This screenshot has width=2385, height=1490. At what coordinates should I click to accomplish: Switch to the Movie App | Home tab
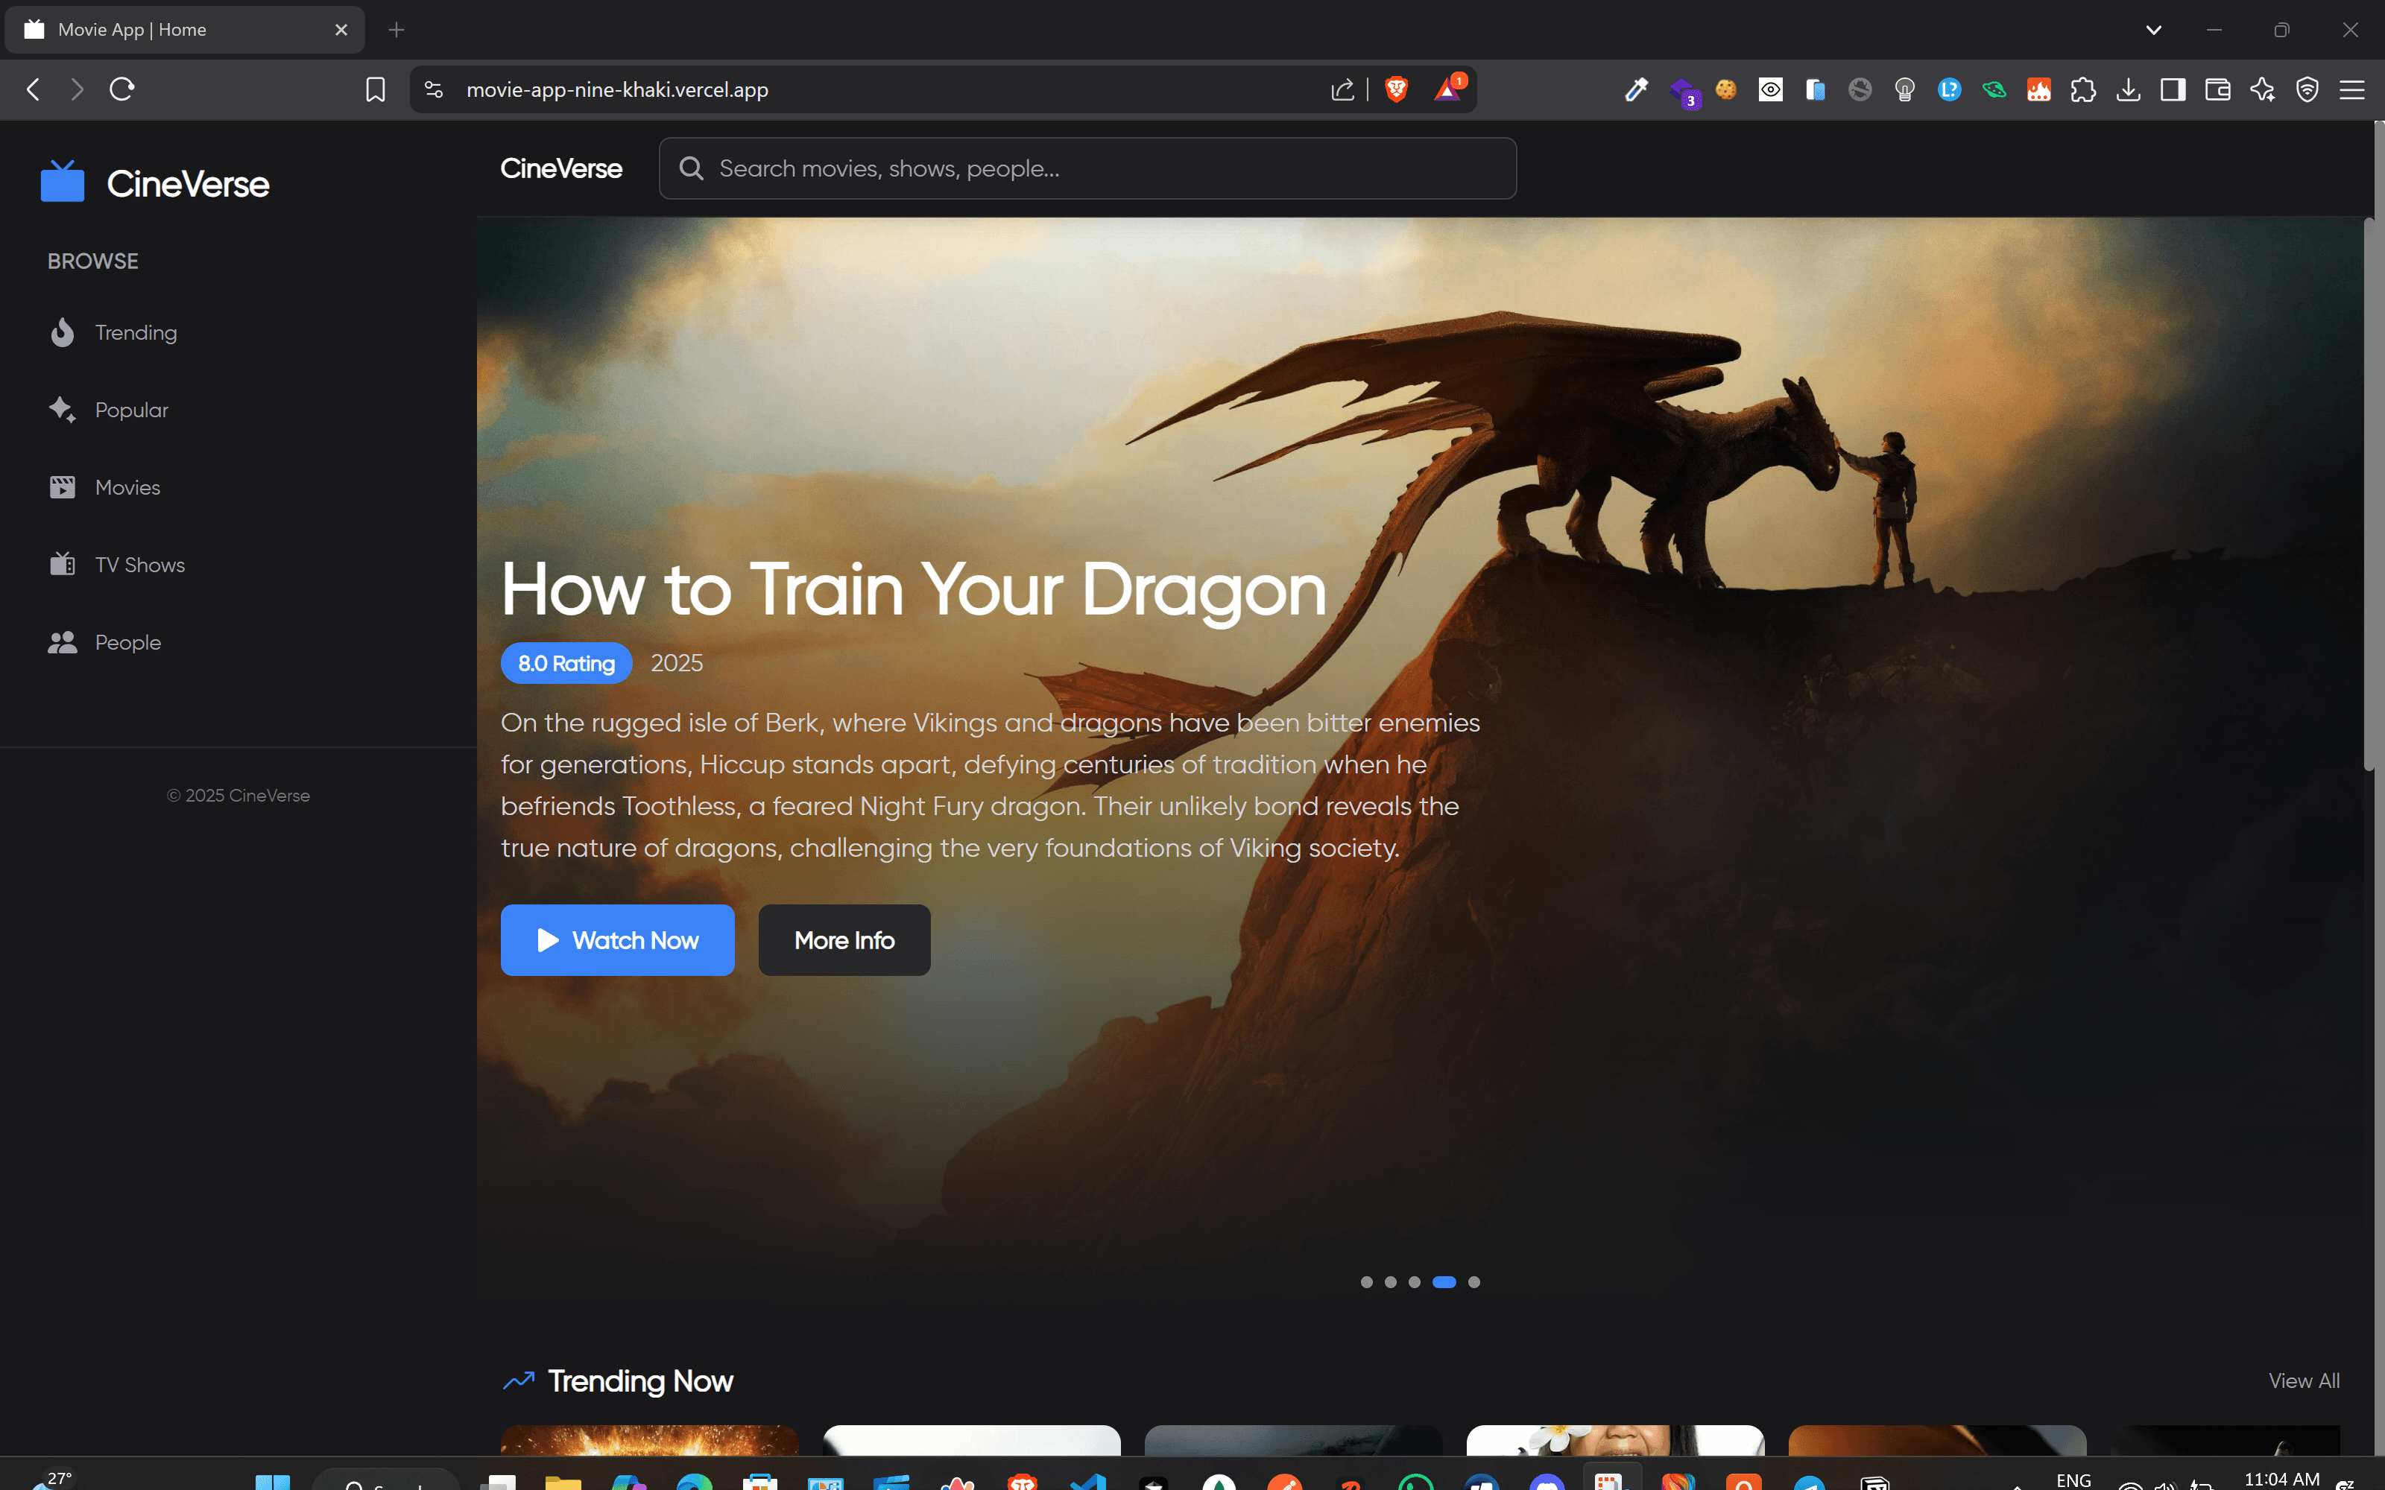184,30
